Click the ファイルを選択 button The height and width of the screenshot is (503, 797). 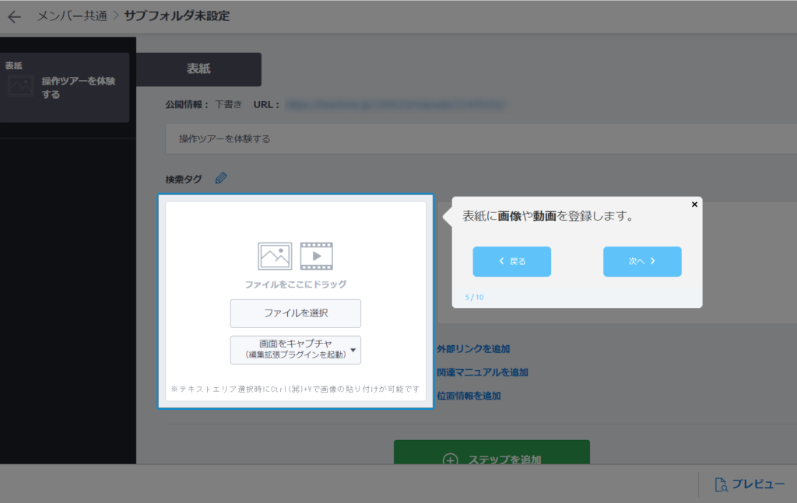pos(295,313)
